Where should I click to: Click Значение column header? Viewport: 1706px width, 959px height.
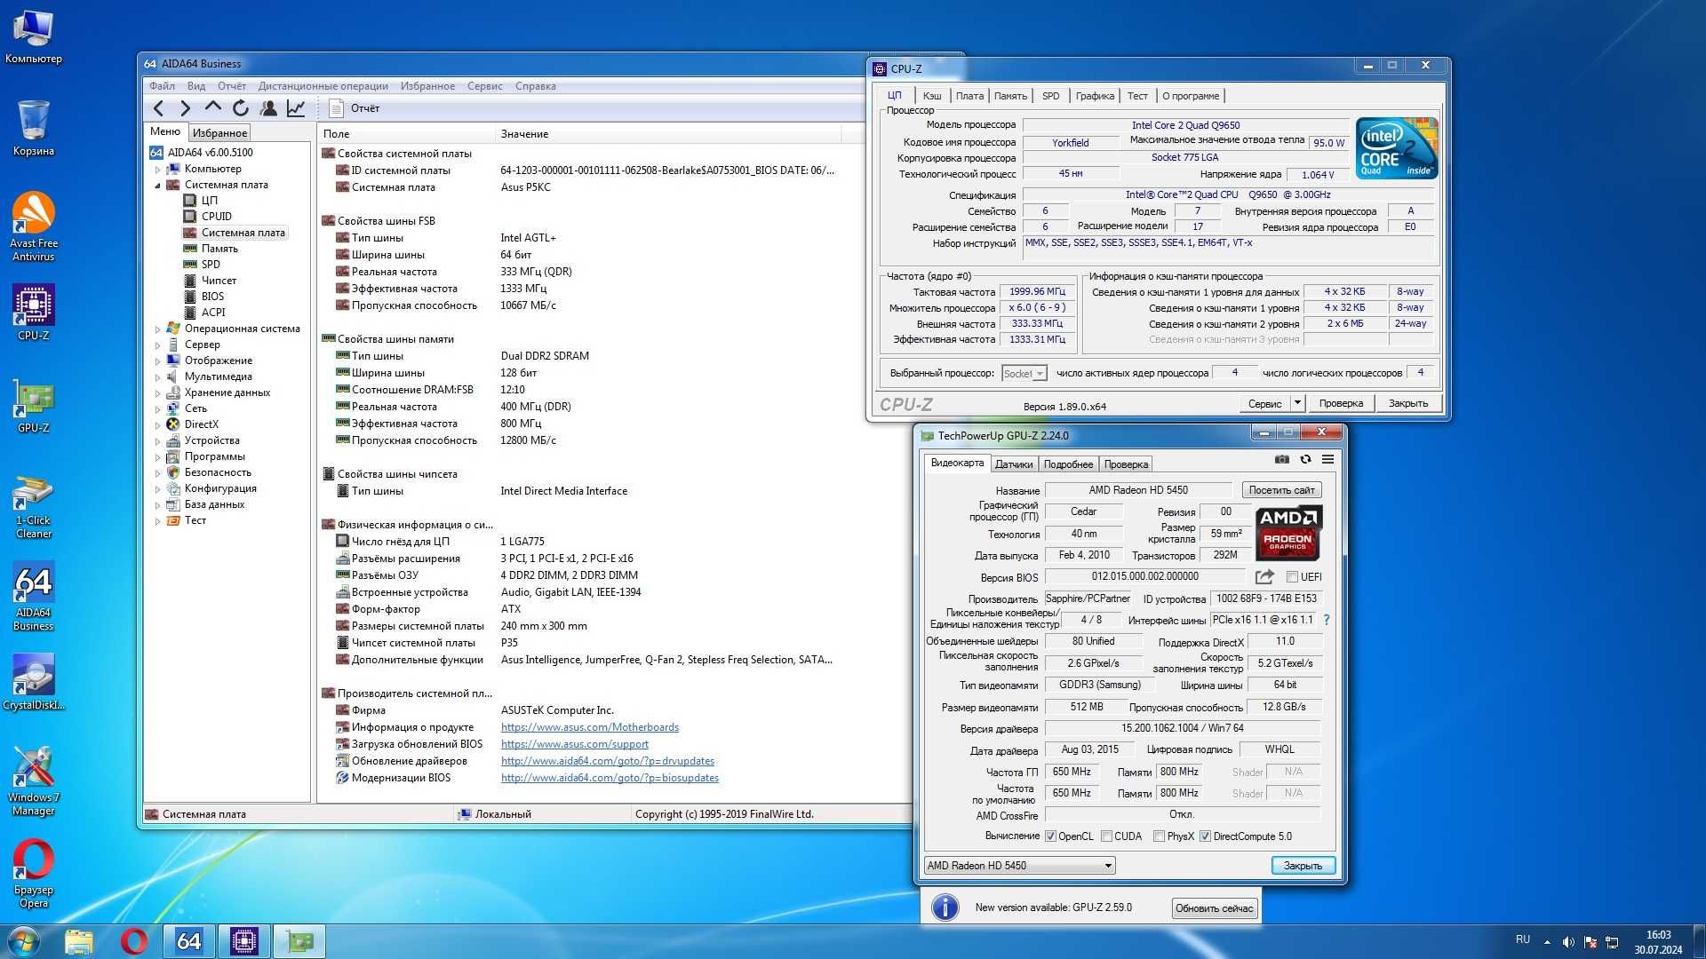click(667, 134)
